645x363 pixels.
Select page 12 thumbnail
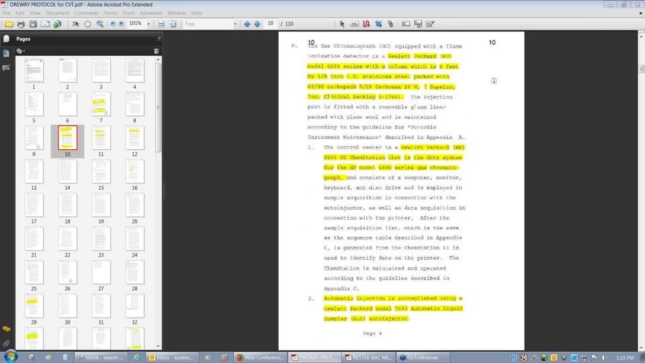click(x=134, y=138)
